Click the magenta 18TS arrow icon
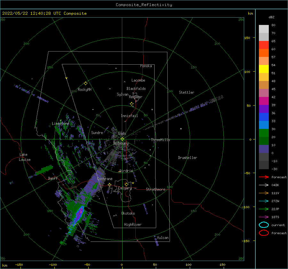 coord(264,217)
